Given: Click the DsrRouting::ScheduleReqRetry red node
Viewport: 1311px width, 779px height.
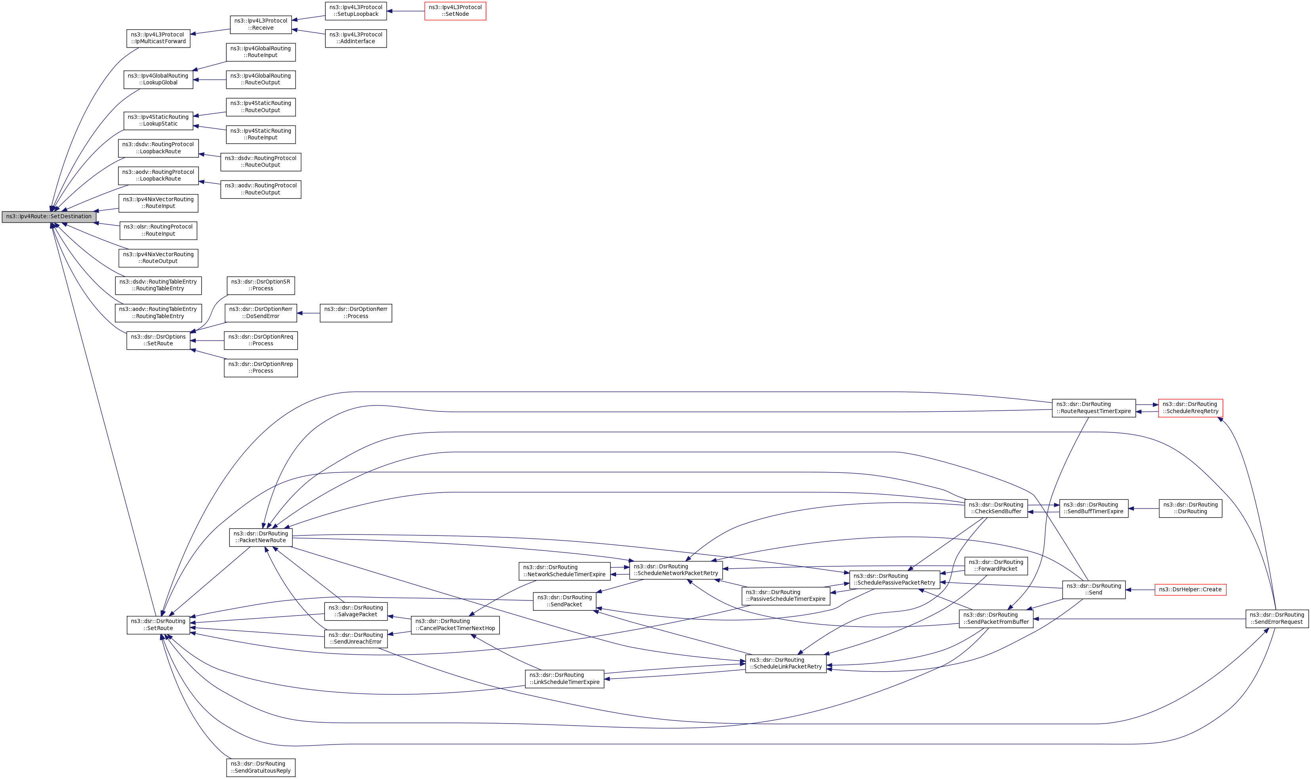Looking at the screenshot, I should pos(1190,408).
